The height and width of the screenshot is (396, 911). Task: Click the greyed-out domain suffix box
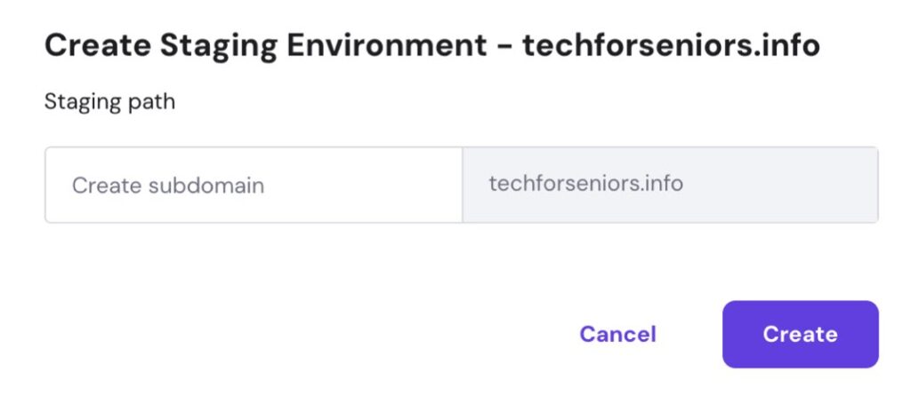670,185
